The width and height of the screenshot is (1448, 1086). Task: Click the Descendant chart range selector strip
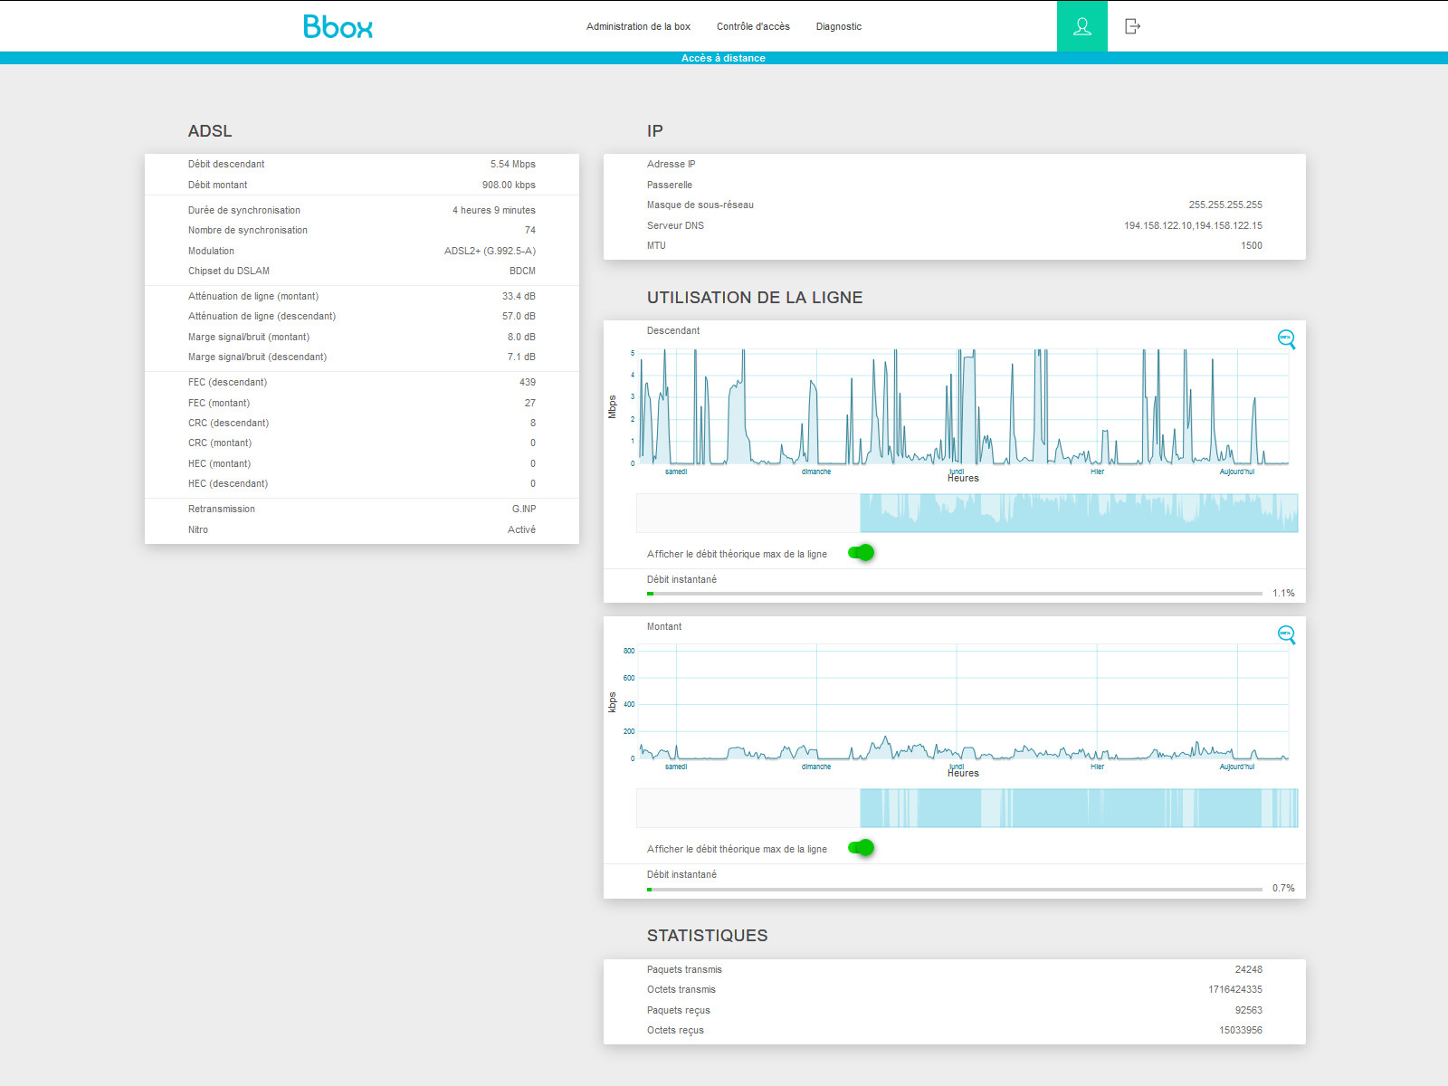(x=967, y=513)
